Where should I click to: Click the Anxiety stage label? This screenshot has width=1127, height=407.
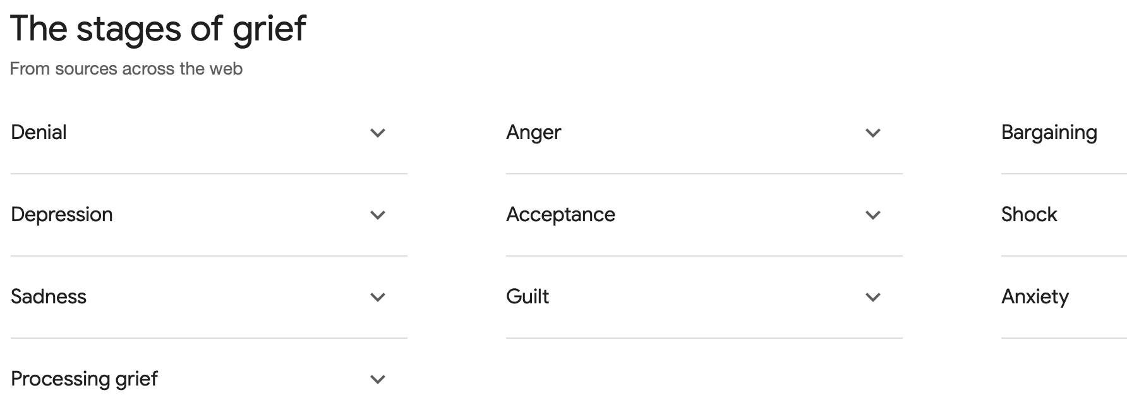1035,296
